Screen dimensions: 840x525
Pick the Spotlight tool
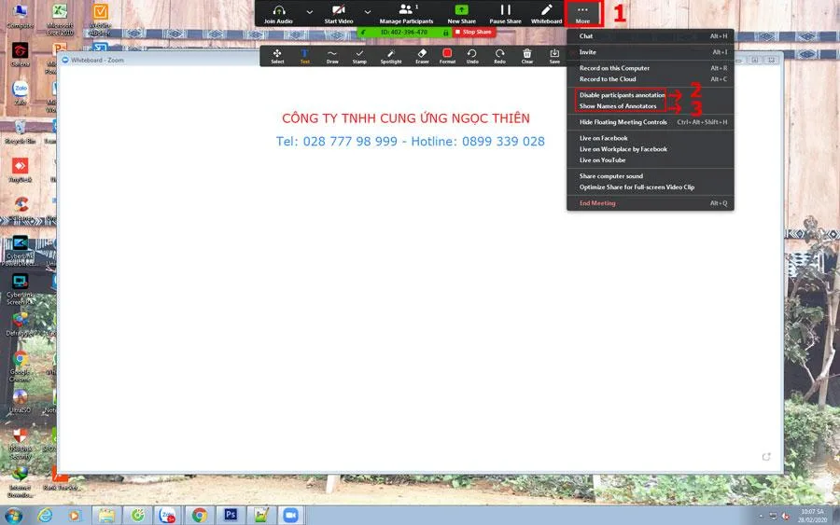[391, 55]
